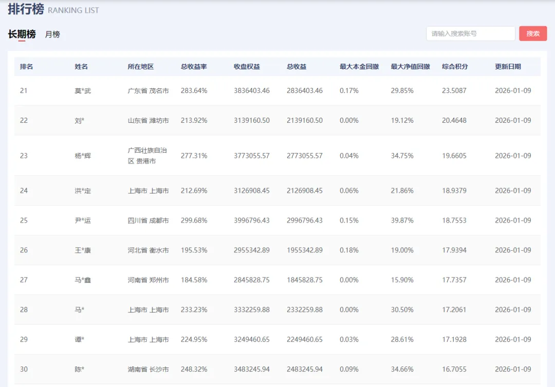The width and height of the screenshot is (555, 387).
Task: Click principal drawdown value 0.09%
Action: (x=349, y=370)
